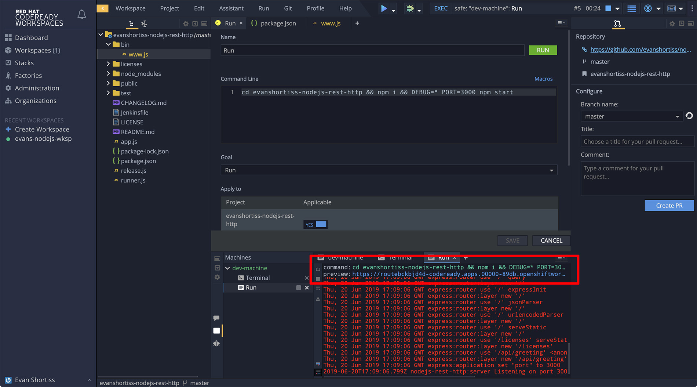Open the kebab menu in top toolbar
The height and width of the screenshot is (387, 697).
pos(692,8)
